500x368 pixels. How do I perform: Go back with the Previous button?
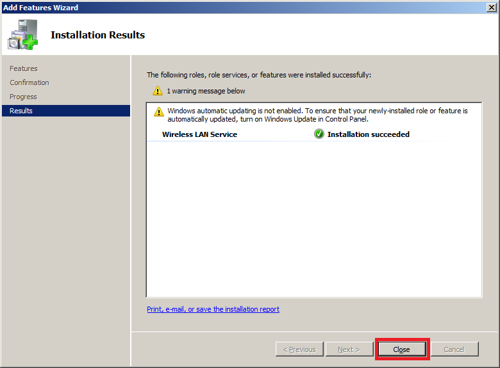(x=299, y=349)
